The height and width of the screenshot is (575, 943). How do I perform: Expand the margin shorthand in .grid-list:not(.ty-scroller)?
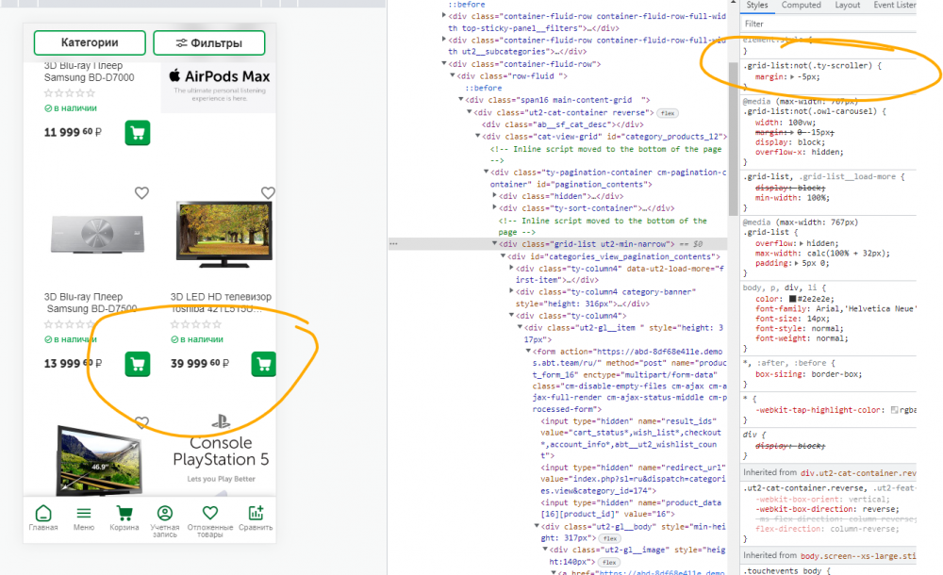coord(792,76)
